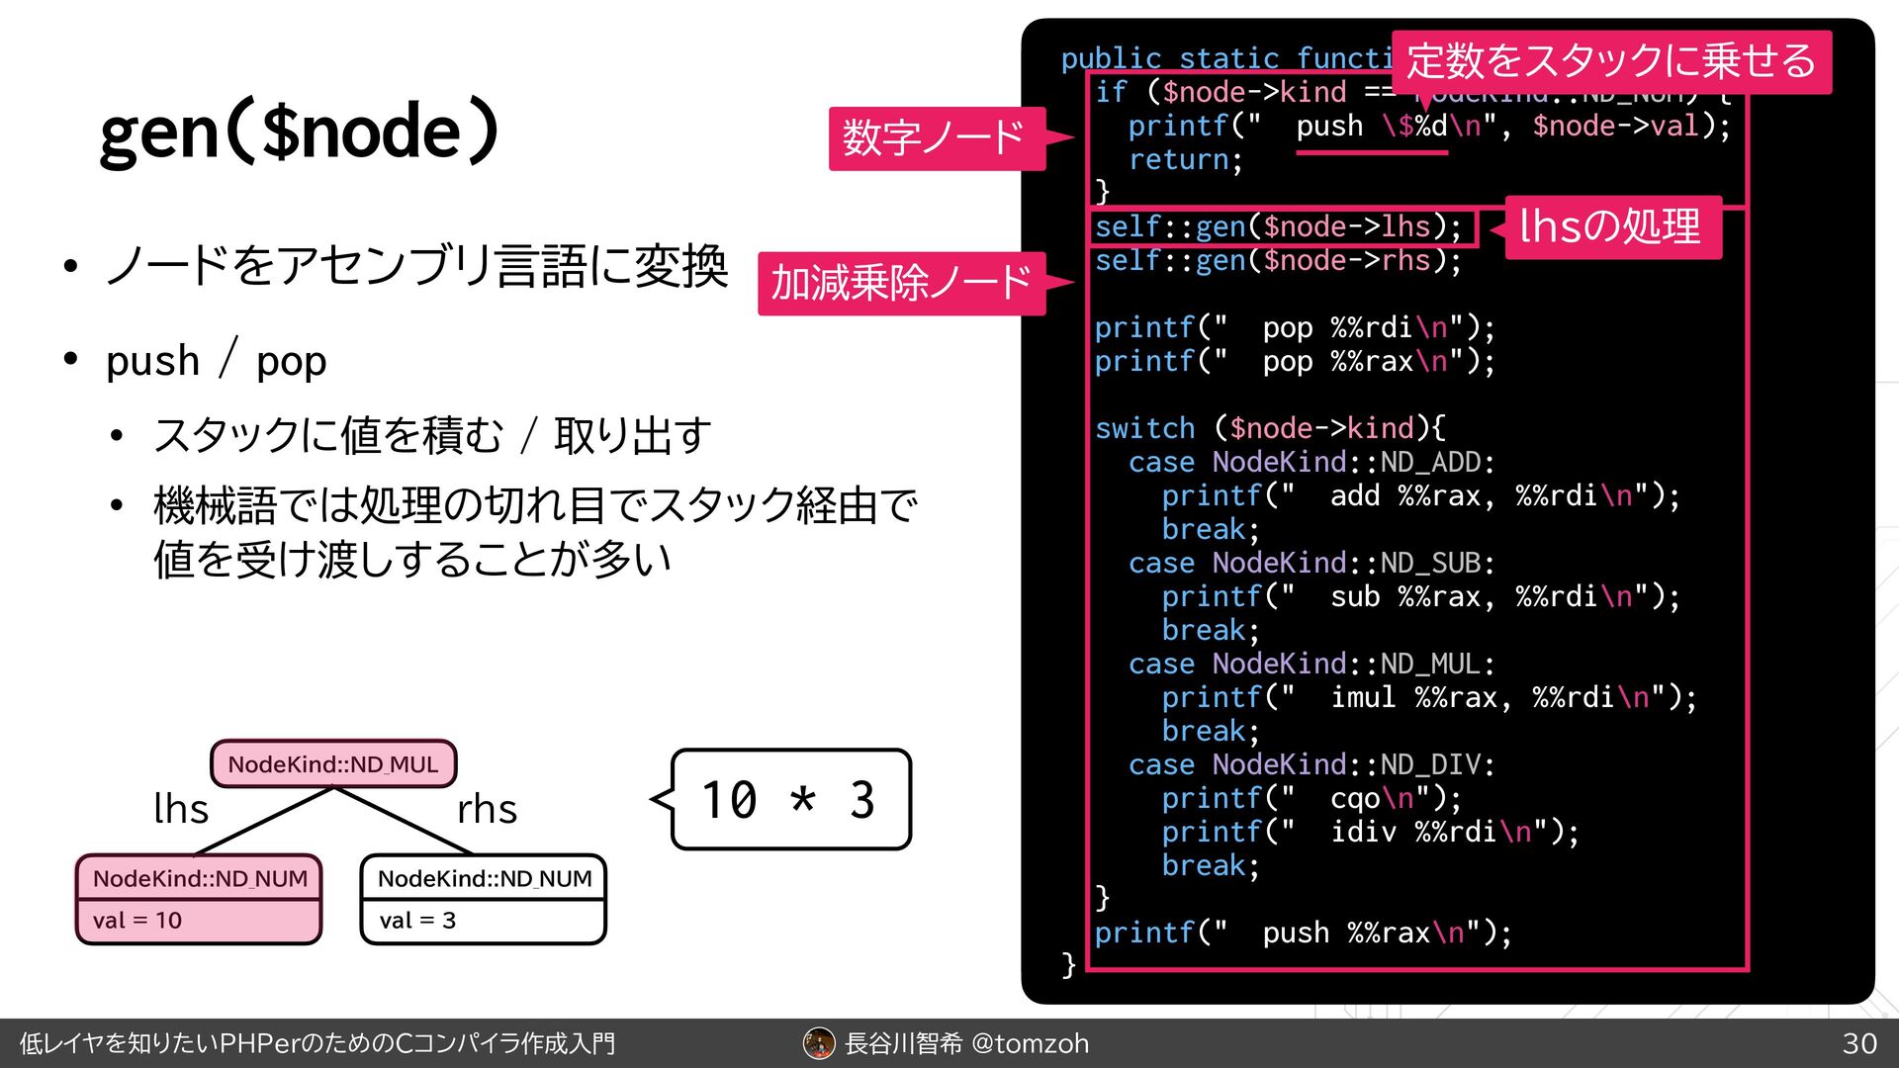Viewport: 1899px width, 1068px height.
Task: Click the underlined push \$%d code text
Action: [x=1371, y=127]
